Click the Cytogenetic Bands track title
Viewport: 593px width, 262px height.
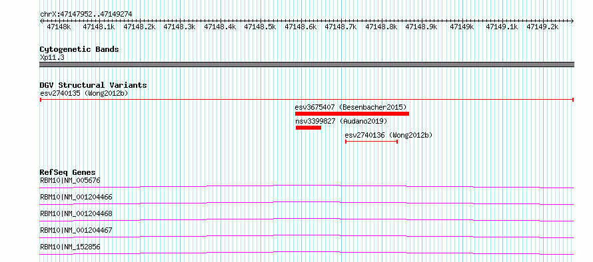coord(79,49)
